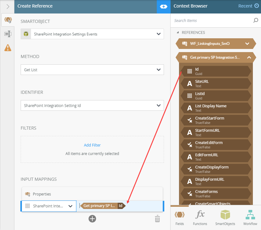The image size is (261, 230).
Task: Select the EditFormURL Text field
Action: pyautogui.click(x=216, y=157)
